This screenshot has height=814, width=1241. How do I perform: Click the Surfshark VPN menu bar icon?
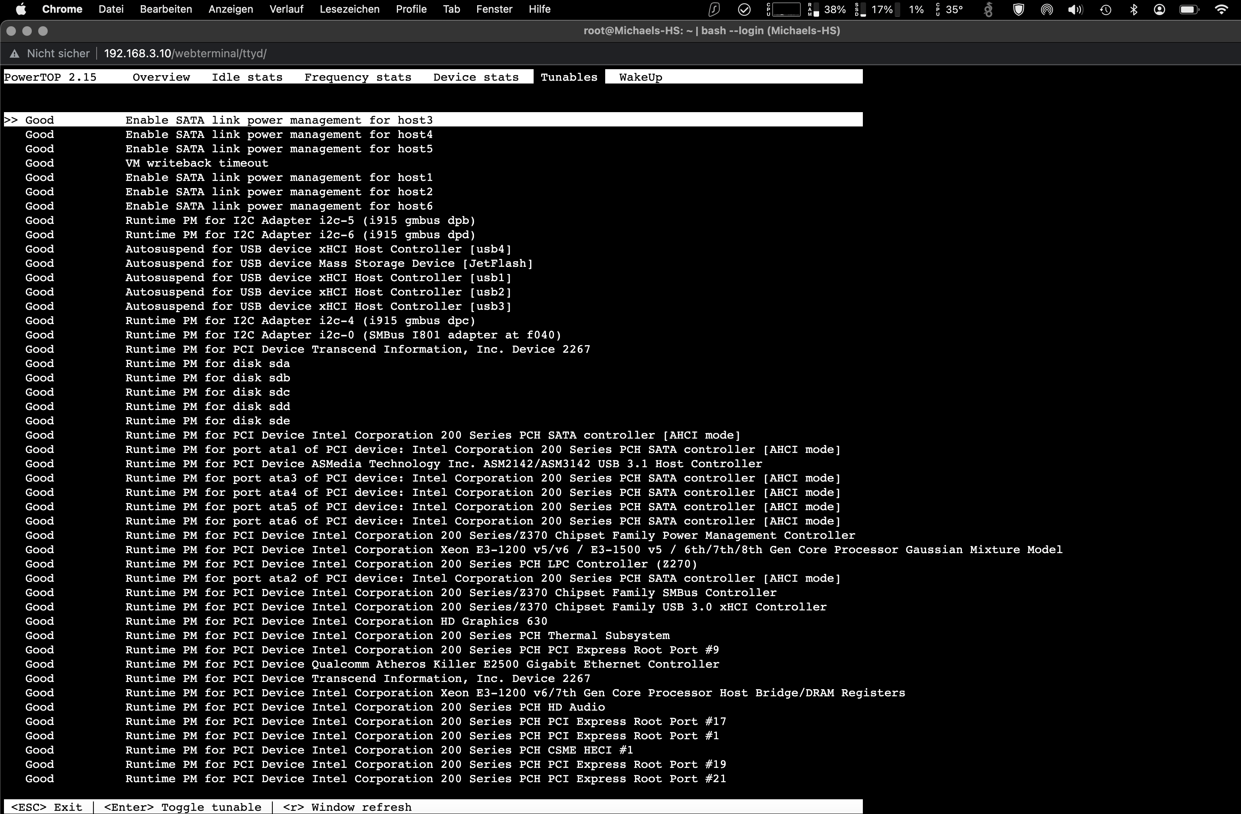pyautogui.click(x=713, y=10)
